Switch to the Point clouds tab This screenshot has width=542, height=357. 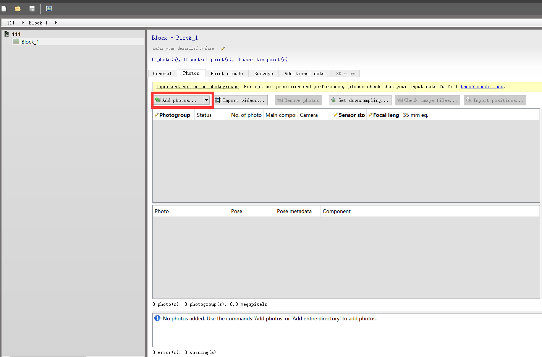[x=227, y=74]
